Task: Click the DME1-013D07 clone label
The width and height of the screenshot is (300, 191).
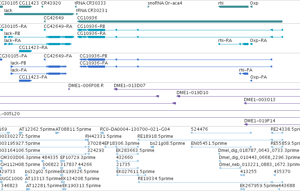Action: pyautogui.click(x=129, y=86)
